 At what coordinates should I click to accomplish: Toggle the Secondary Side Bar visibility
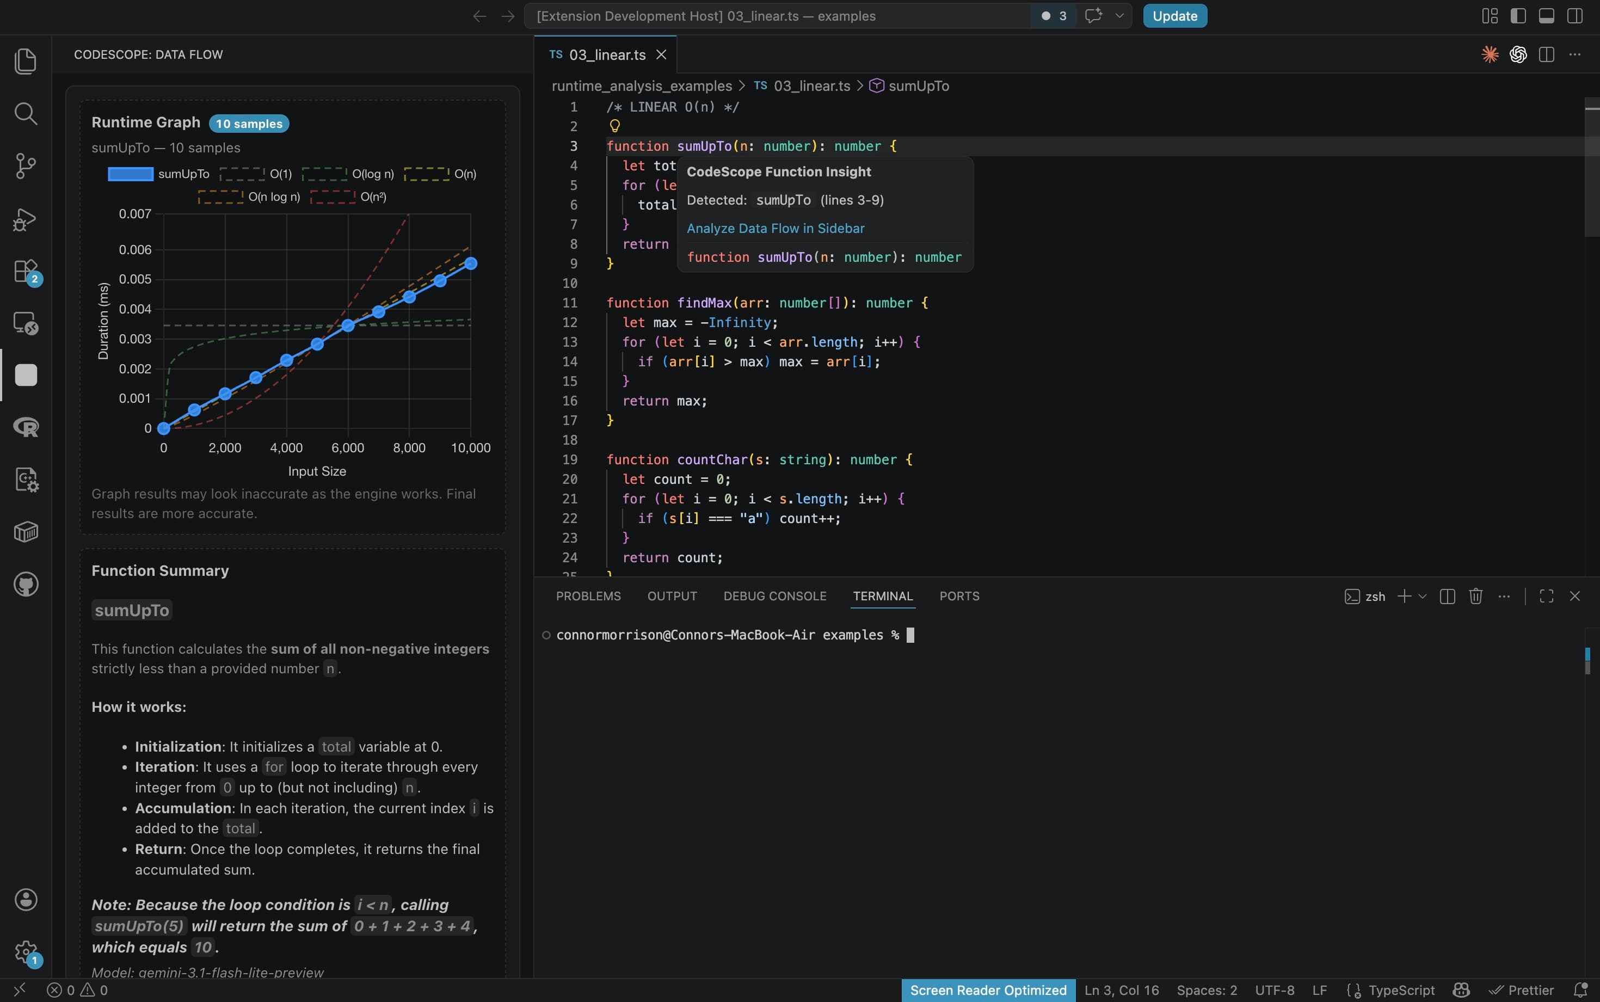tap(1576, 16)
